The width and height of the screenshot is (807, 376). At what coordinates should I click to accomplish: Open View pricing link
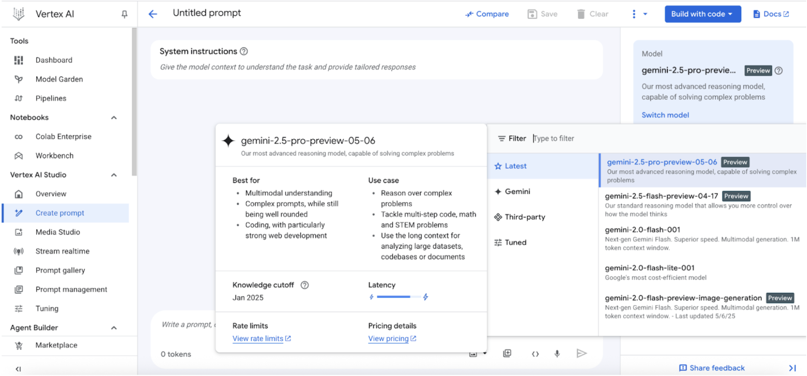[x=392, y=339]
